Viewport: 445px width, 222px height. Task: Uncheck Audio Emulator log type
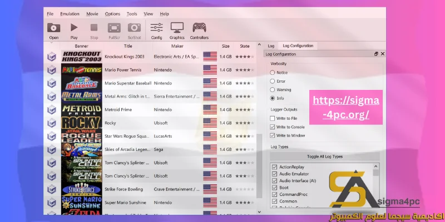274,174
